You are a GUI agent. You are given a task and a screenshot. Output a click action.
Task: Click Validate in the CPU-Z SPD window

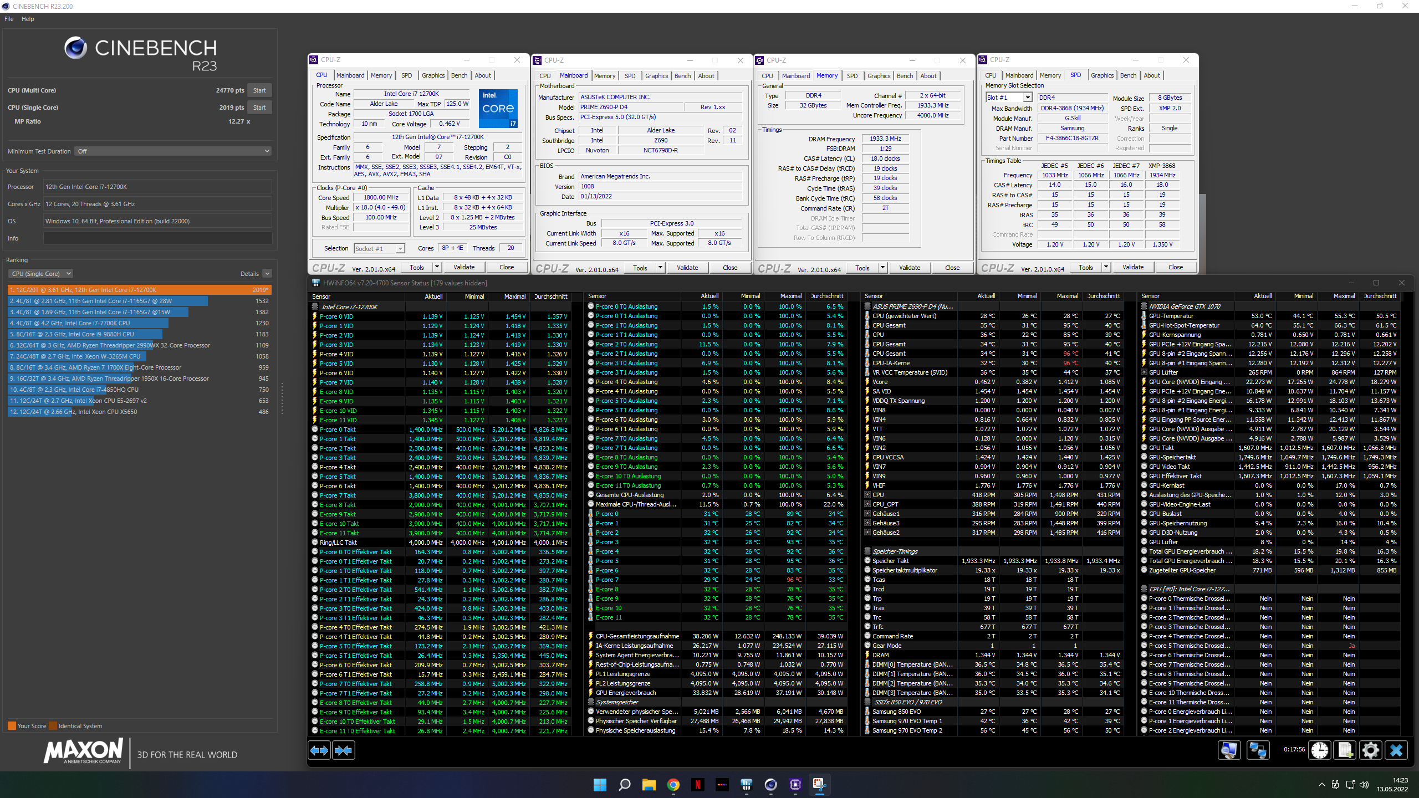pos(1132,267)
